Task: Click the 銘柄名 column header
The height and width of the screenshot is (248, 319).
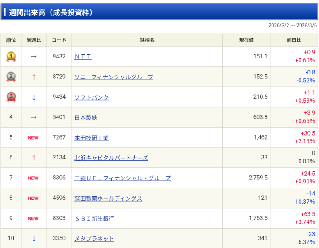Action: pyautogui.click(x=147, y=40)
